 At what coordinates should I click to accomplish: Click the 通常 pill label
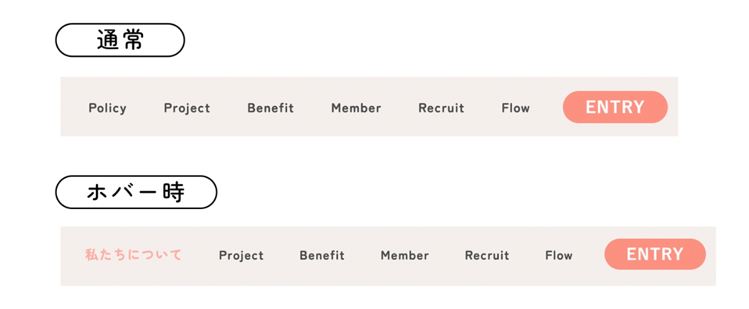(120, 40)
